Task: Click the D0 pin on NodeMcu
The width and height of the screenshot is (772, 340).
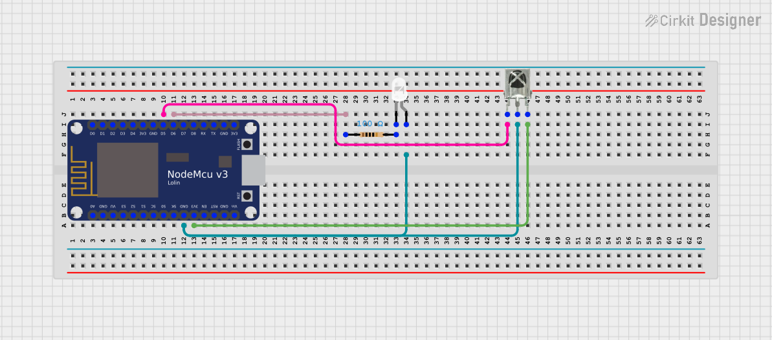Action: tap(93, 125)
